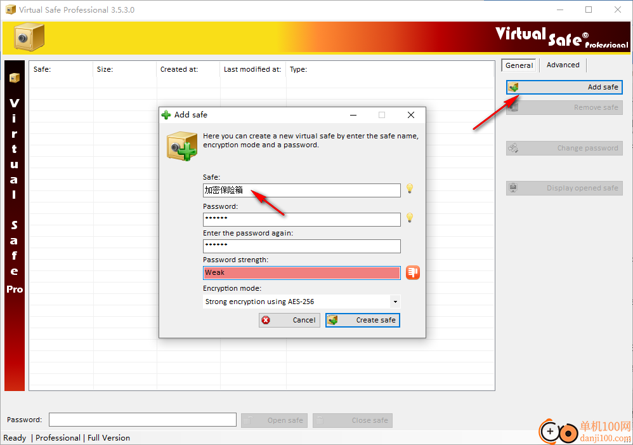Click the Size: column header
The width and height of the screenshot is (633, 445).
pos(125,69)
